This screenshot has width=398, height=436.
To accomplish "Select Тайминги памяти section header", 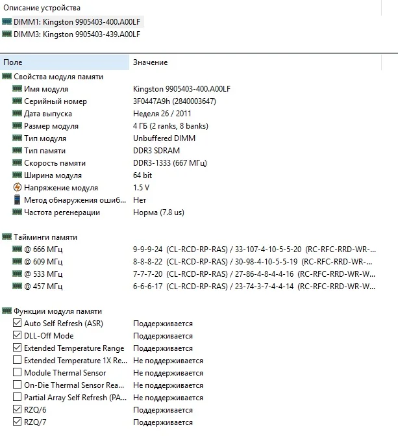I will 45,237.
